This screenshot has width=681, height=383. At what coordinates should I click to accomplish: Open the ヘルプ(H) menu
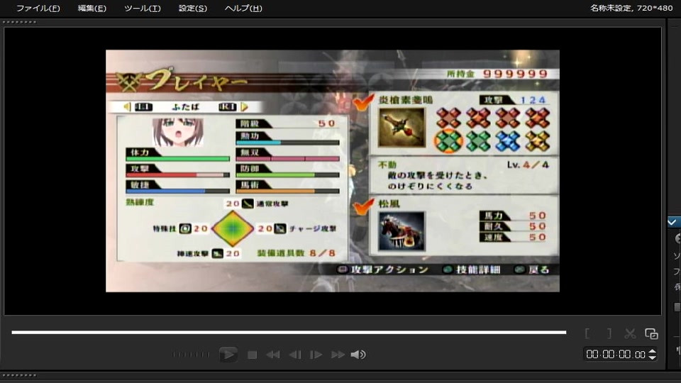coord(243,9)
